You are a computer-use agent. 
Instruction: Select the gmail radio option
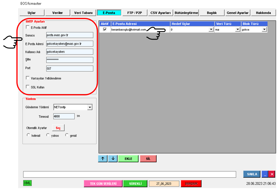click(x=67, y=135)
